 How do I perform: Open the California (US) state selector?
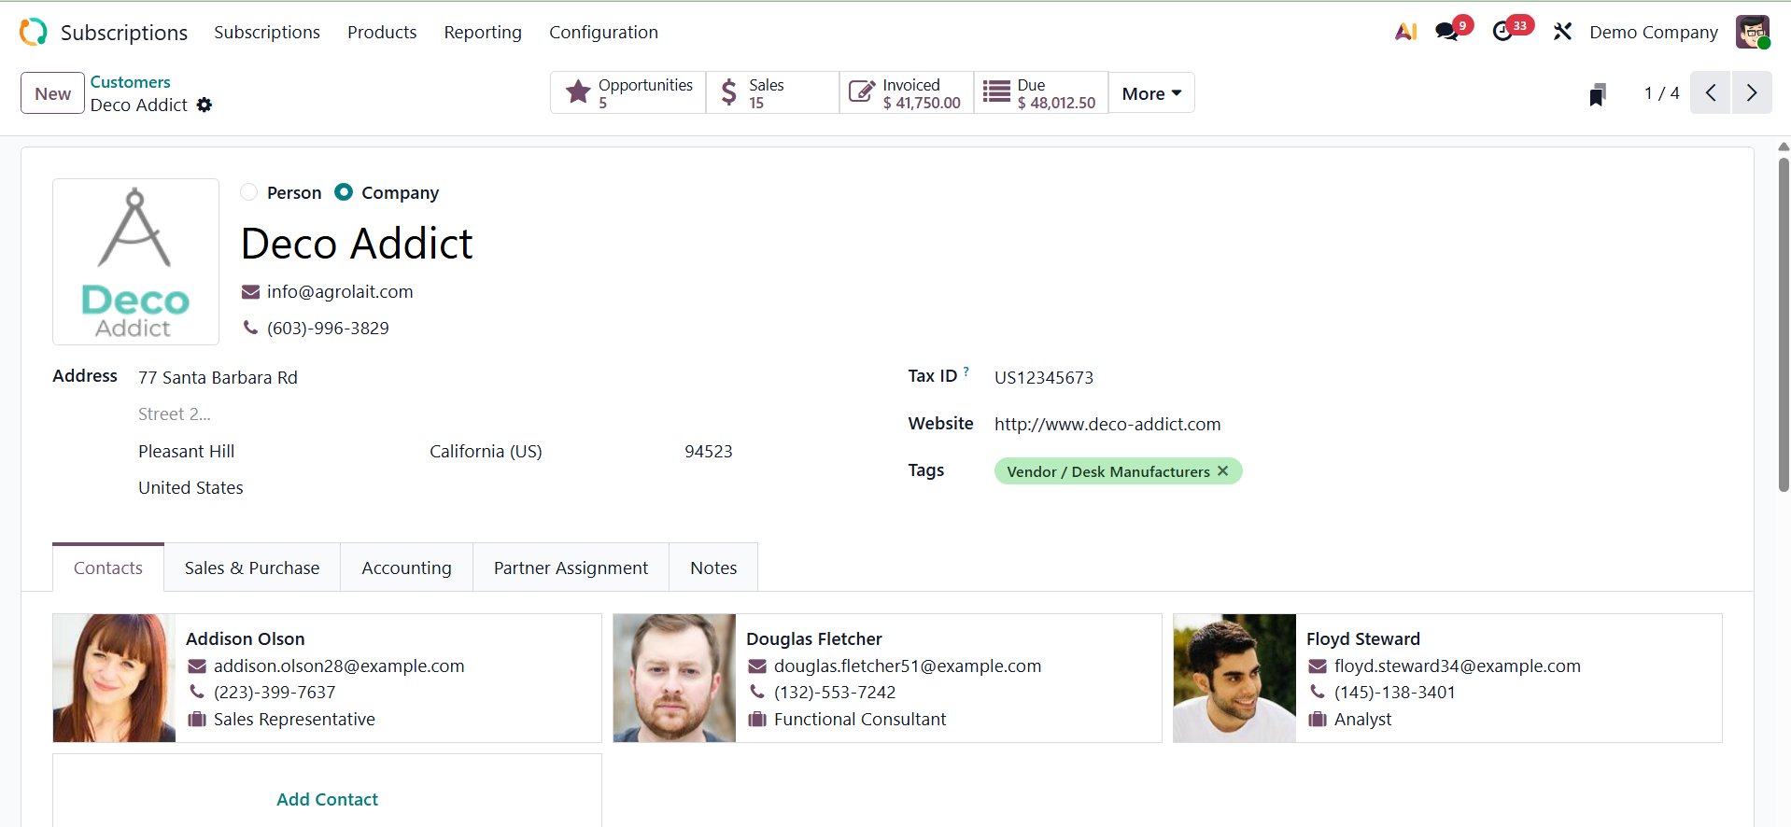click(486, 452)
